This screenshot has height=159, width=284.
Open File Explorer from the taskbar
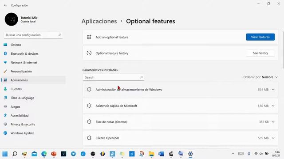click(x=151, y=154)
